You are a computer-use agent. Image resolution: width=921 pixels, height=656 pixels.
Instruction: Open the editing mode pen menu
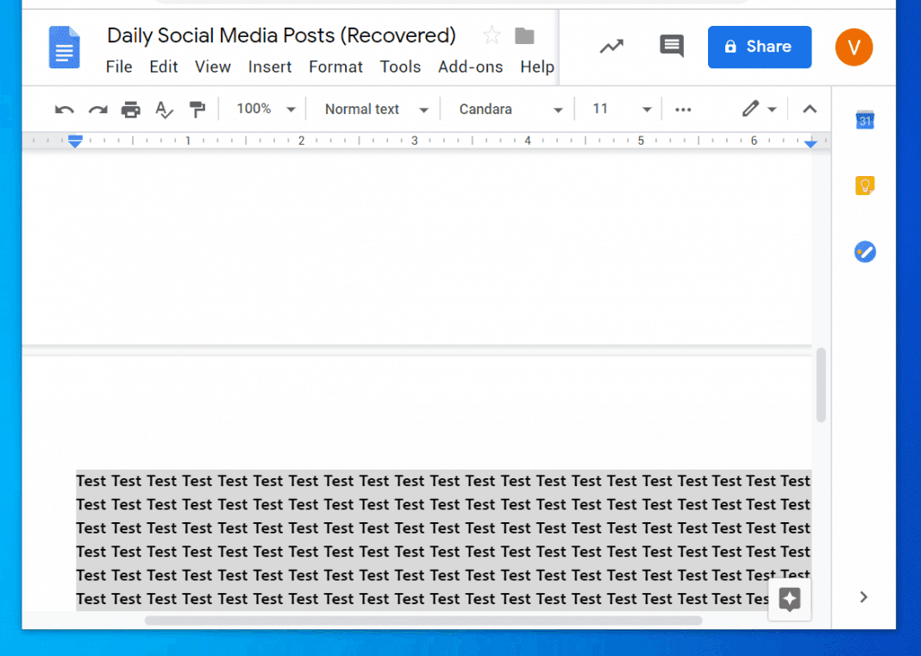(758, 109)
